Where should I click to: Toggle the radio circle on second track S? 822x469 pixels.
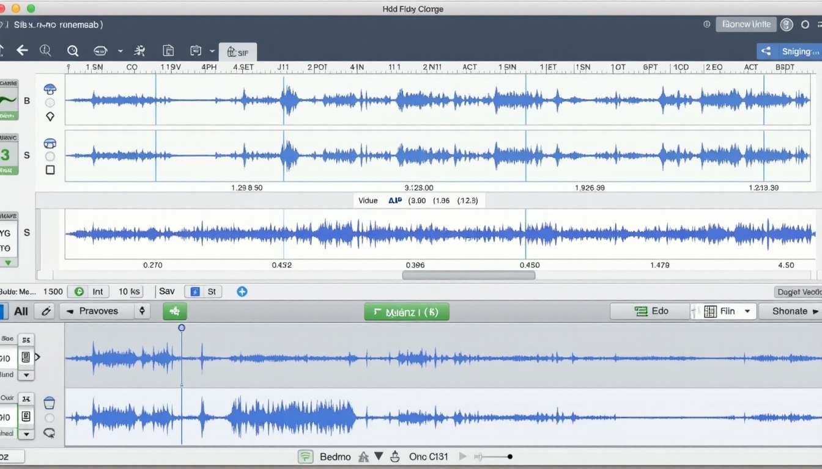click(x=50, y=156)
